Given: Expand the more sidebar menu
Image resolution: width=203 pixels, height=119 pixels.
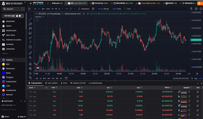Looking at the screenshot, I should (5, 53).
